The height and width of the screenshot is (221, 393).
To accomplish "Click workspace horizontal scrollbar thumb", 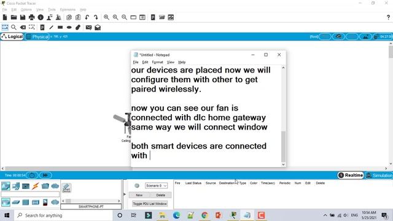I will (x=69, y=168).
